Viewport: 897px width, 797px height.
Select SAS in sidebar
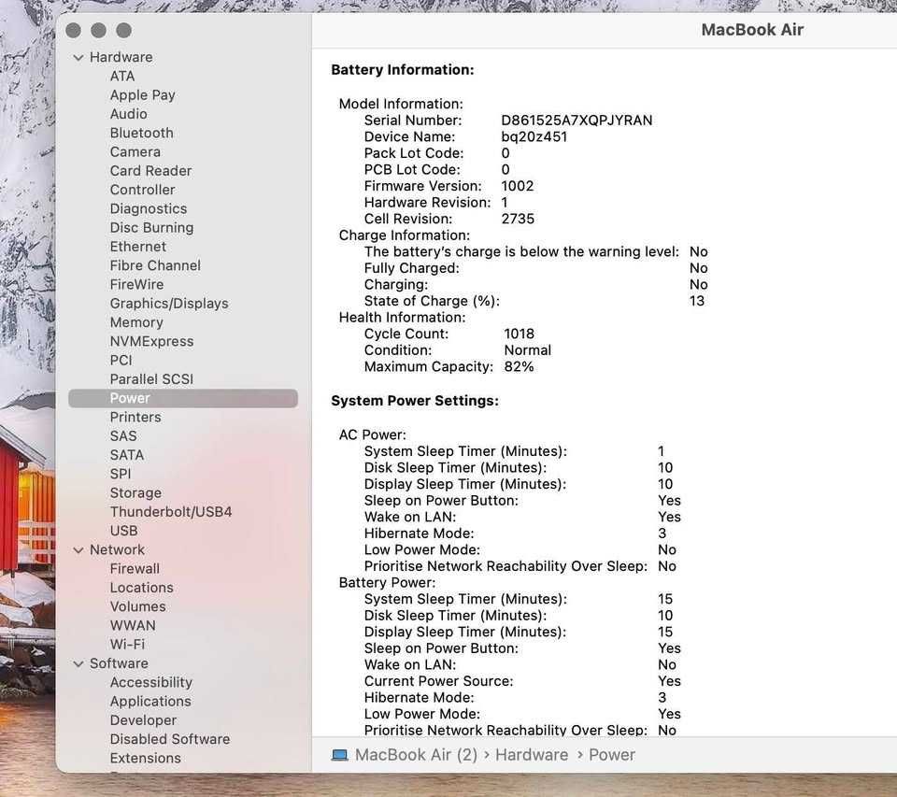tap(123, 436)
